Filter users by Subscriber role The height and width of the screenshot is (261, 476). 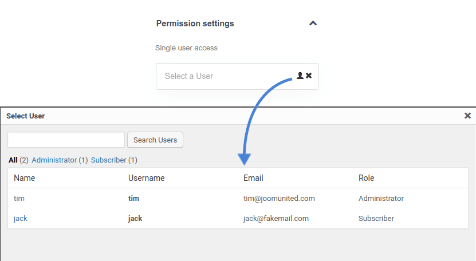[x=108, y=160]
